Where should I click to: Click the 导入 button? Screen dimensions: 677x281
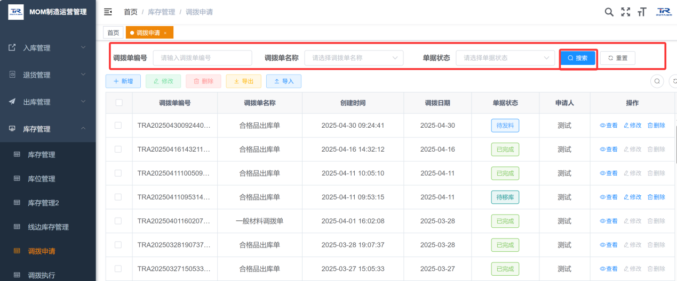point(284,81)
